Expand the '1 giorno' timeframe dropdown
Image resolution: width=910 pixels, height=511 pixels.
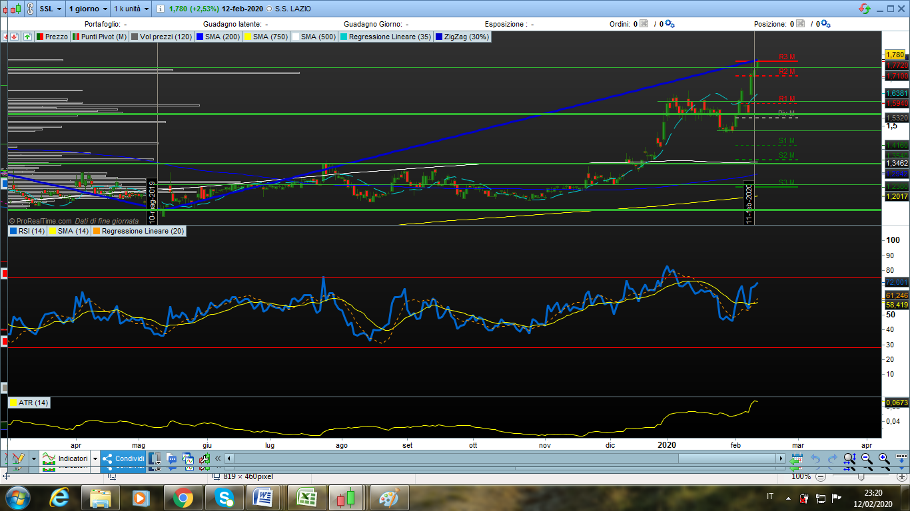(x=87, y=9)
